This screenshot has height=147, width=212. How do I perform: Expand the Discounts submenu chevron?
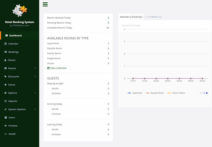coord(35,76)
